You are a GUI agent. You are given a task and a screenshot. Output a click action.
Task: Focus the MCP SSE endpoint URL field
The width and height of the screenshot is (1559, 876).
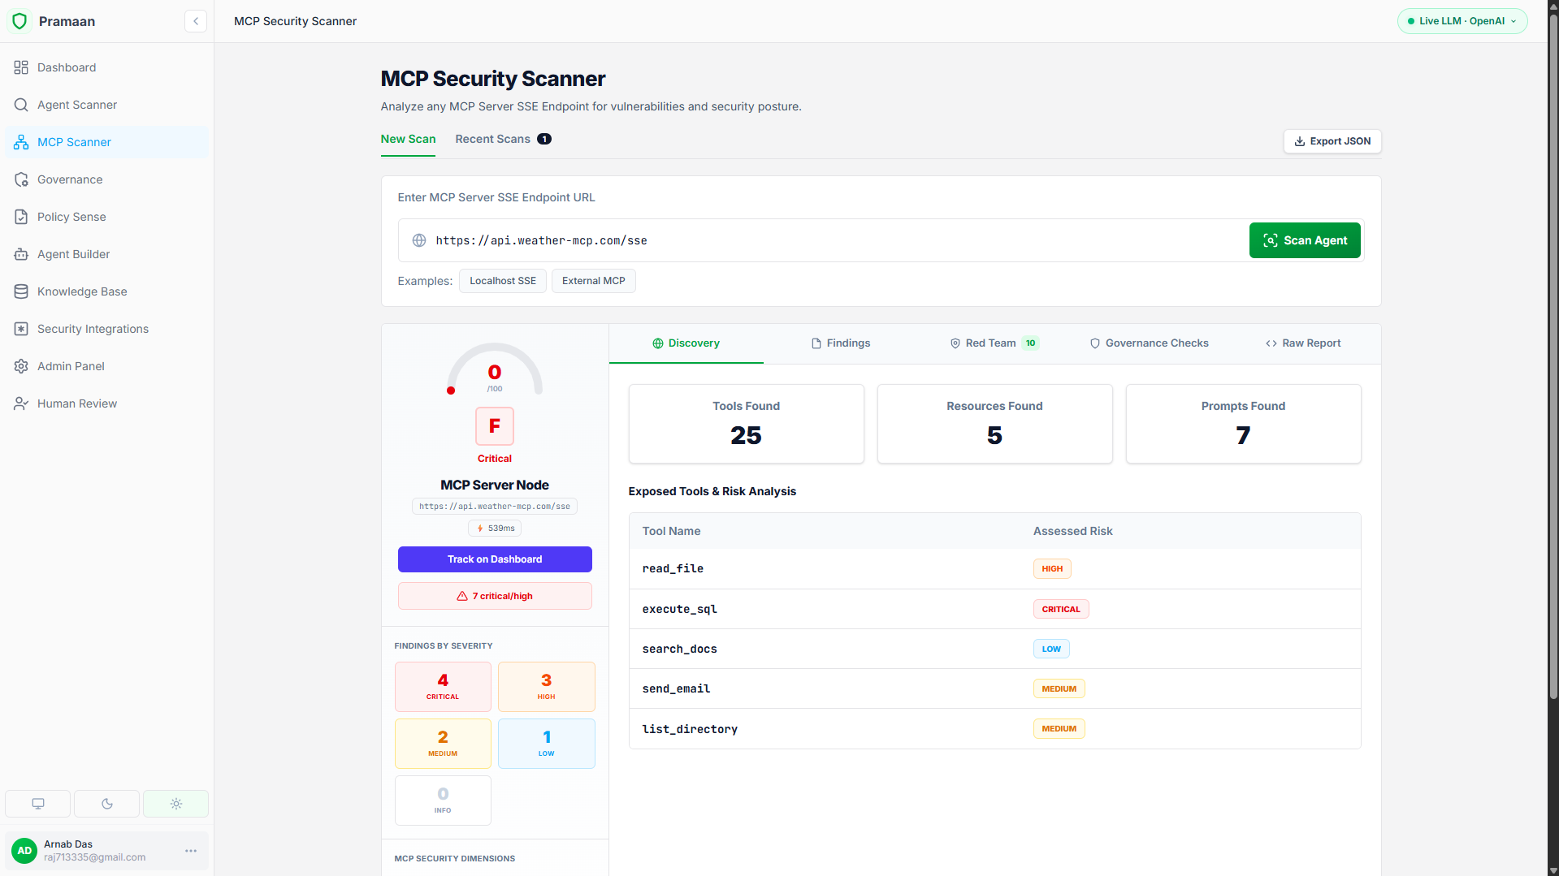[x=822, y=240]
